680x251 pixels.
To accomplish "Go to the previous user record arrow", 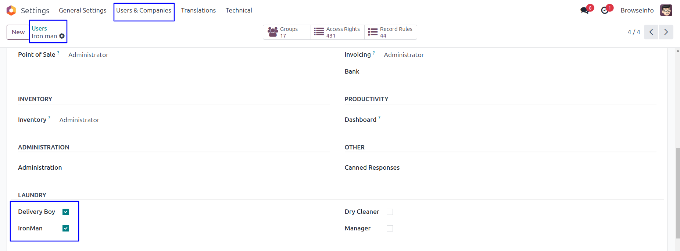I will (651, 32).
